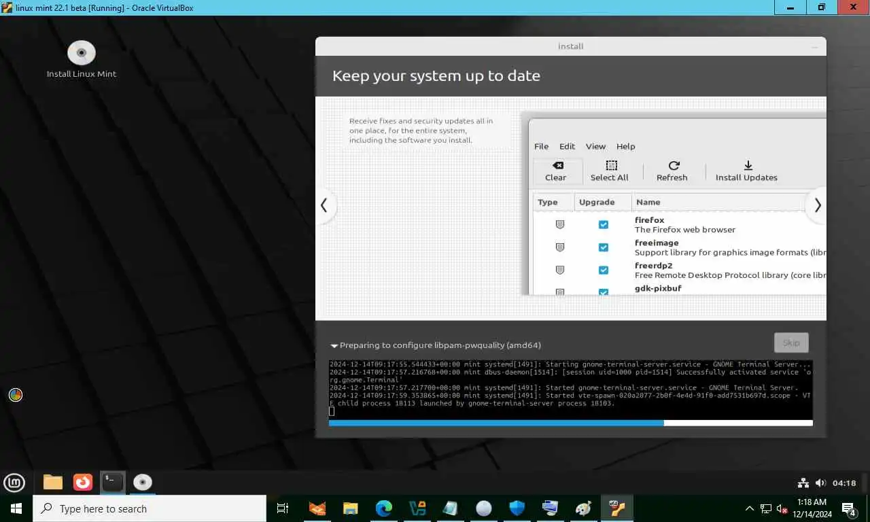Toggle the firefox upgrade checkbox
This screenshot has height=522, width=870.
[604, 225]
